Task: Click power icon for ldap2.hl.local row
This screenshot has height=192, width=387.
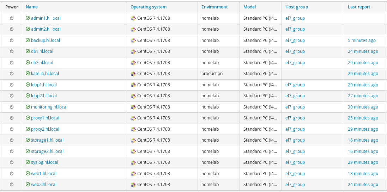Action: 11,96
